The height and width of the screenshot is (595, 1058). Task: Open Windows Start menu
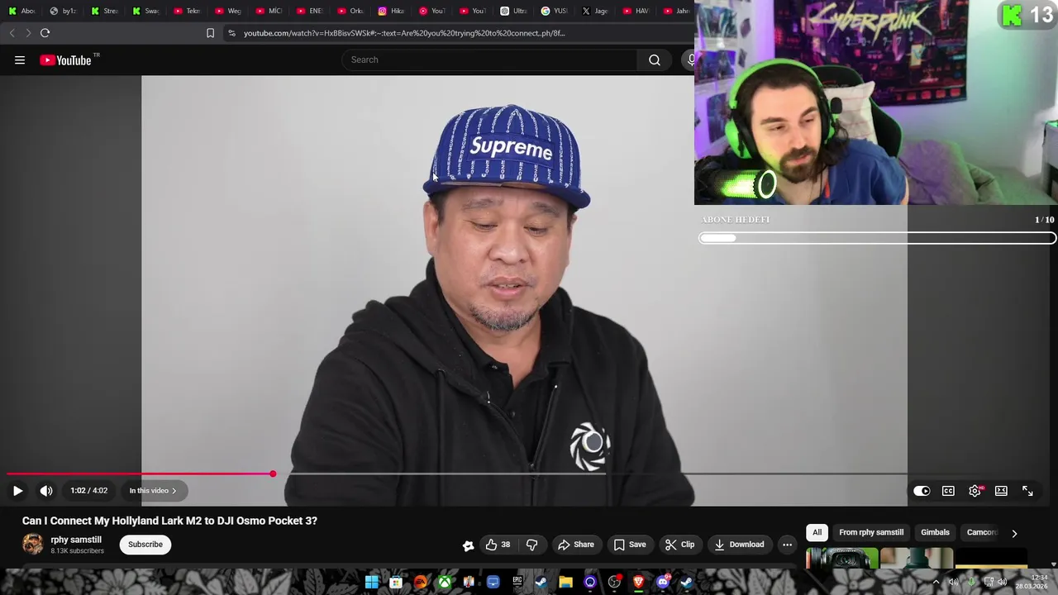click(372, 582)
